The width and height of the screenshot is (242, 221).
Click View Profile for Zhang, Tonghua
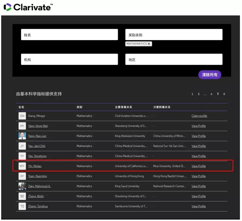click(199, 206)
